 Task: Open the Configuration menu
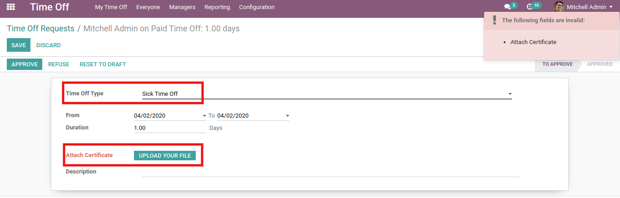[x=257, y=7]
